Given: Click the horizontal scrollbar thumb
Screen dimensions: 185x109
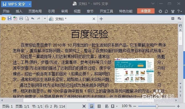Looking at the screenshot, I should (89, 100).
